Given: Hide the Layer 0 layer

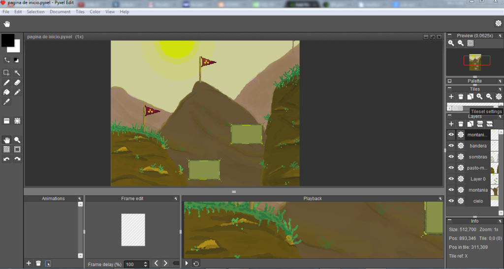Looking at the screenshot, I should (x=451, y=179).
